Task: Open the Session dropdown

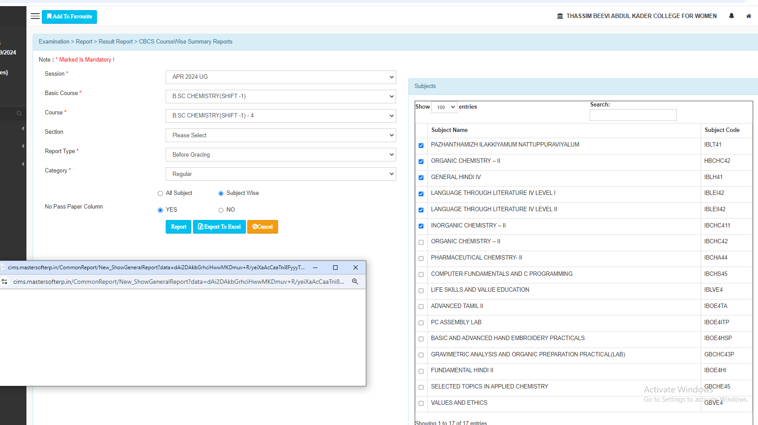Action: click(x=281, y=77)
